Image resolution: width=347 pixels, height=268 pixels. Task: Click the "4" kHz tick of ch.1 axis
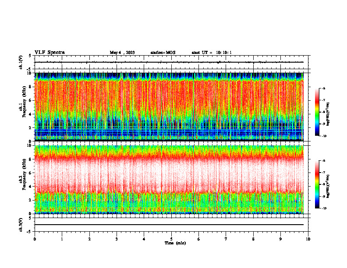tap(31, 114)
